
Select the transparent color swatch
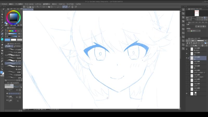pyautogui.click(x=20, y=40)
